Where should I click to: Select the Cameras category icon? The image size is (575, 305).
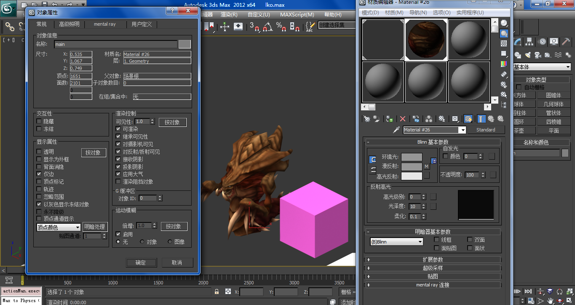538,55
